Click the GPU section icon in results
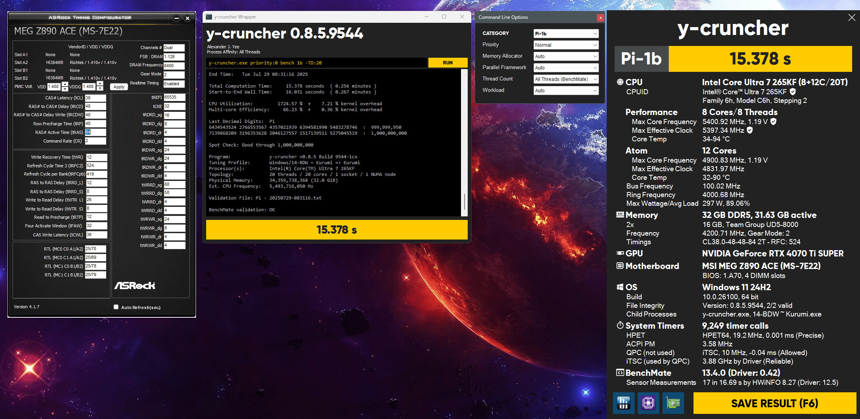 click(620, 253)
